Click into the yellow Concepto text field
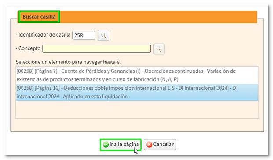This screenshot has height=160, width=273. 96,48
